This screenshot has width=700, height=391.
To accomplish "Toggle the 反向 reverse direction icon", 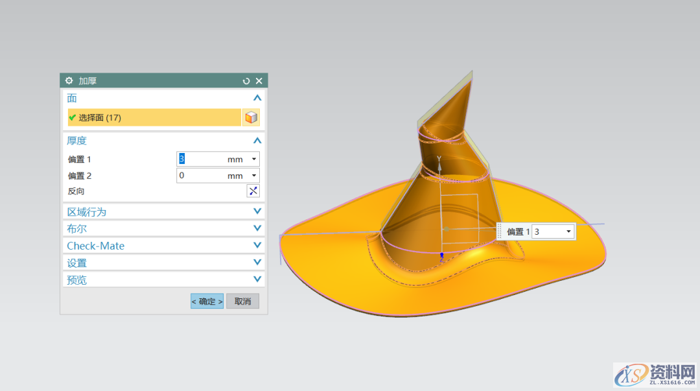I will point(253,191).
